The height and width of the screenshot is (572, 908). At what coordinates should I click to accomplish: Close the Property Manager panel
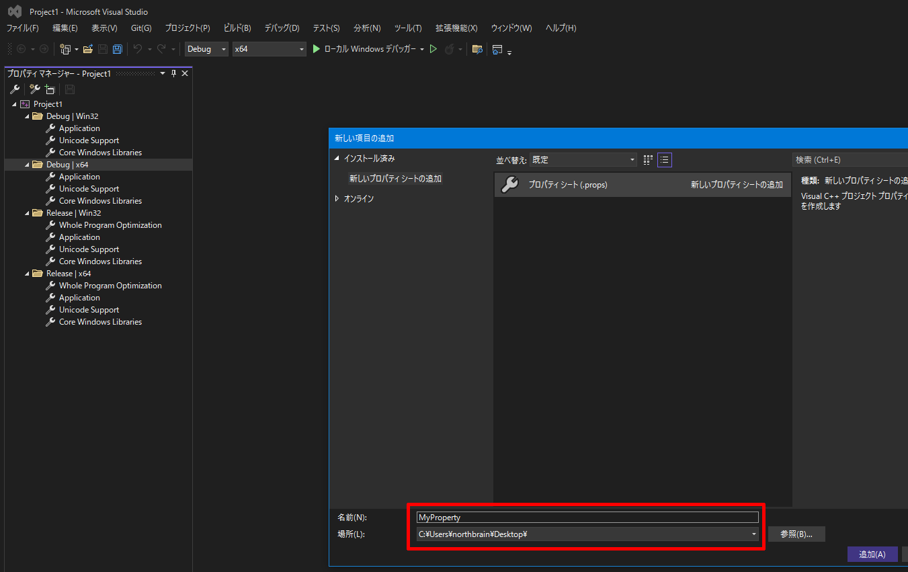[185, 73]
